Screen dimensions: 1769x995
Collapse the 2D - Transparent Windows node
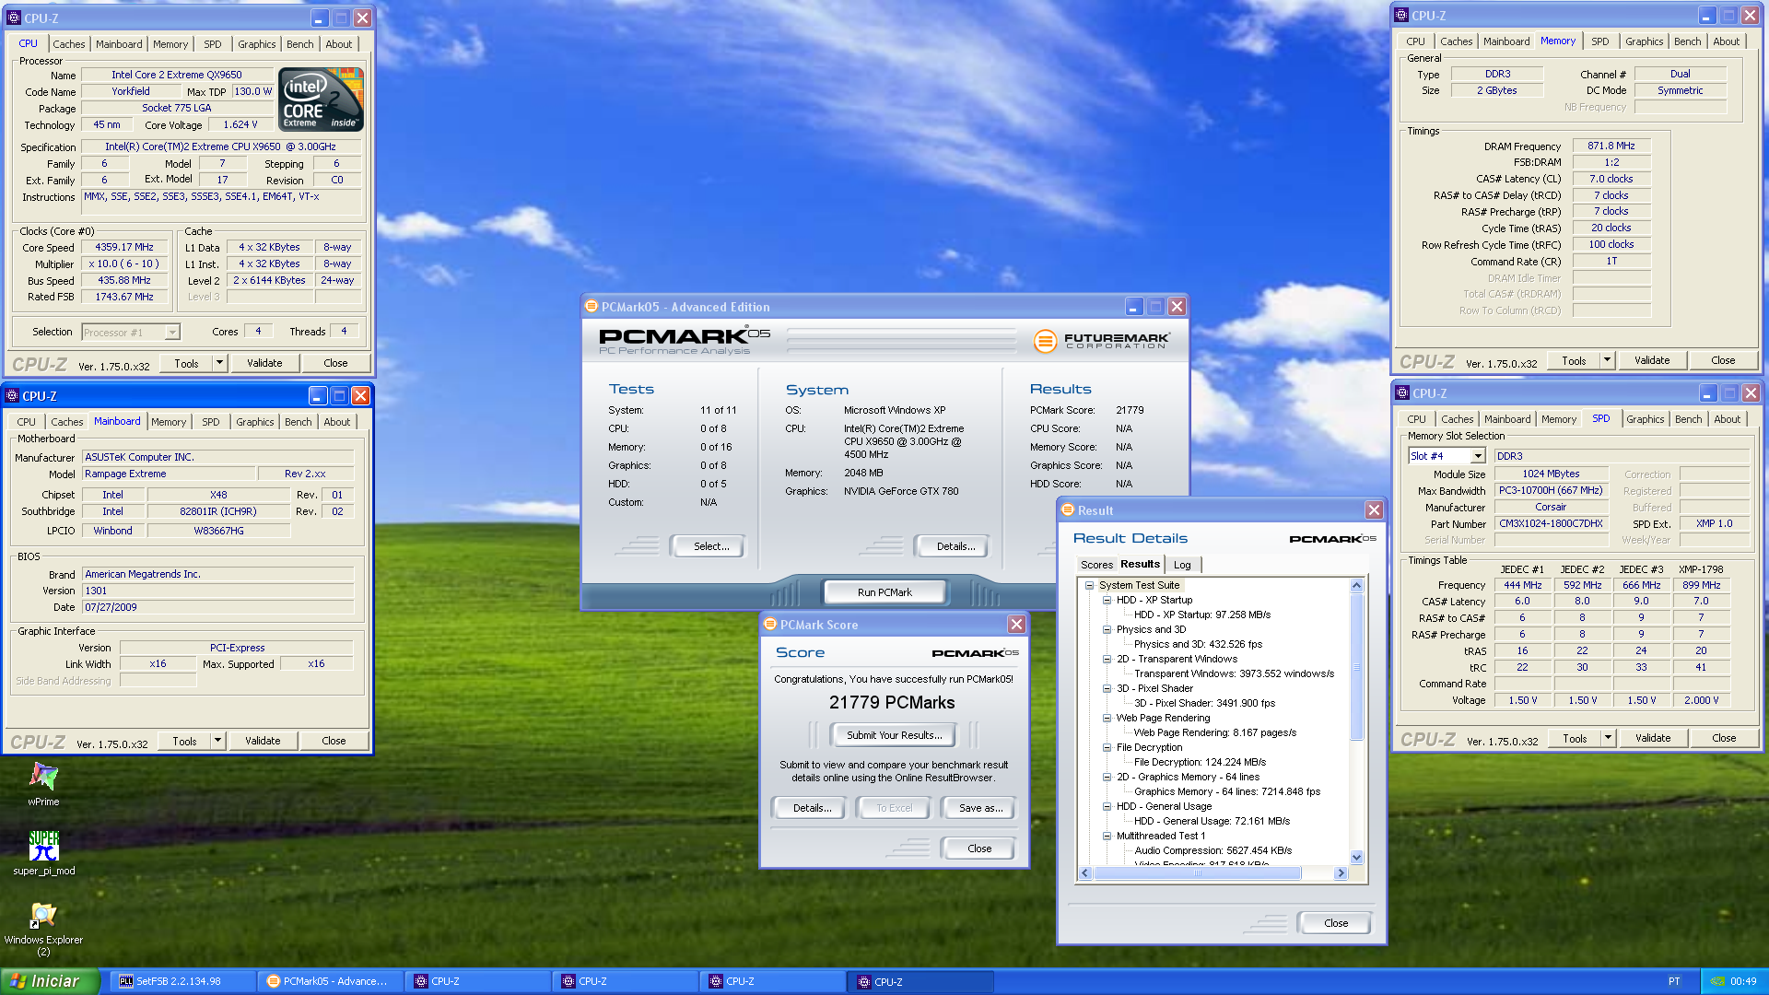point(1107,659)
